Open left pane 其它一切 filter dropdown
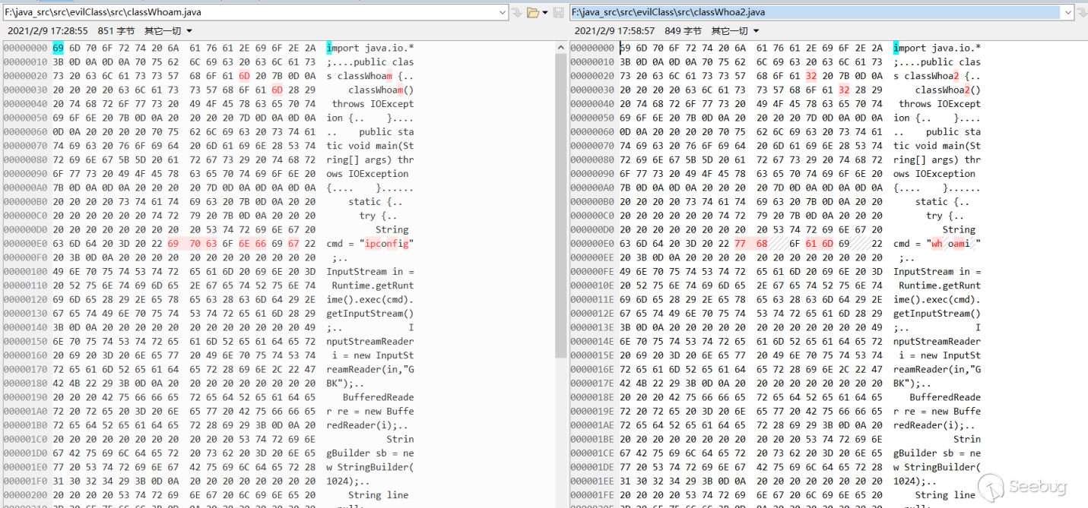The height and width of the screenshot is (508, 1088). click(x=169, y=30)
